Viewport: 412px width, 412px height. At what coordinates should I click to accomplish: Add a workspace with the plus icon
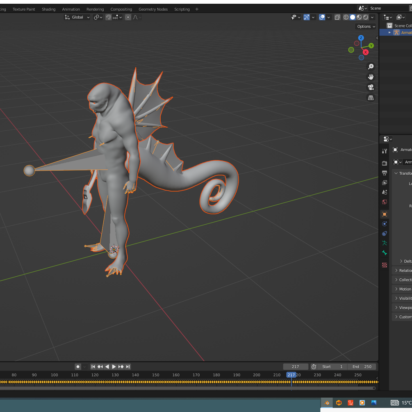(197, 9)
